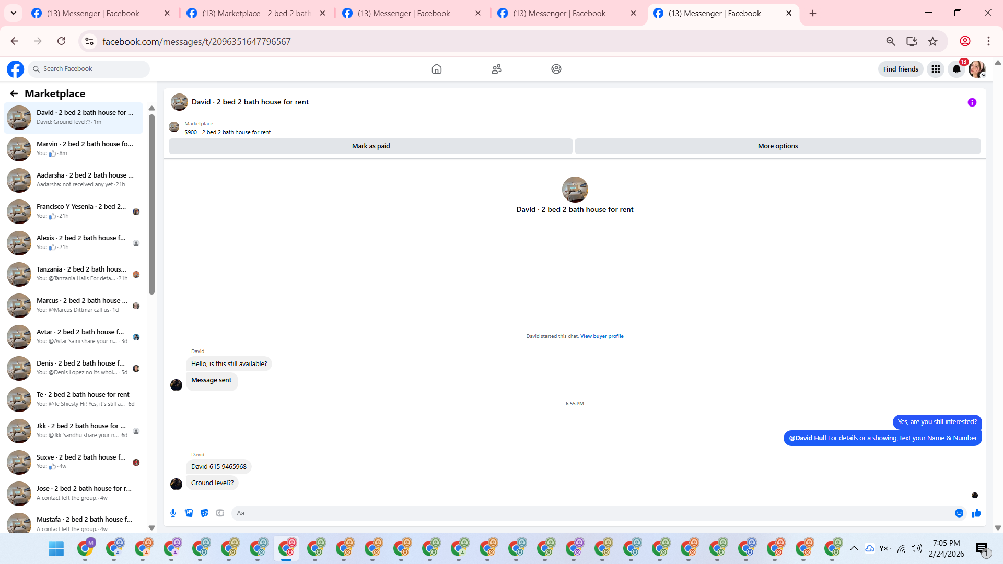Open the Facebook apps grid menu

pyautogui.click(x=935, y=69)
